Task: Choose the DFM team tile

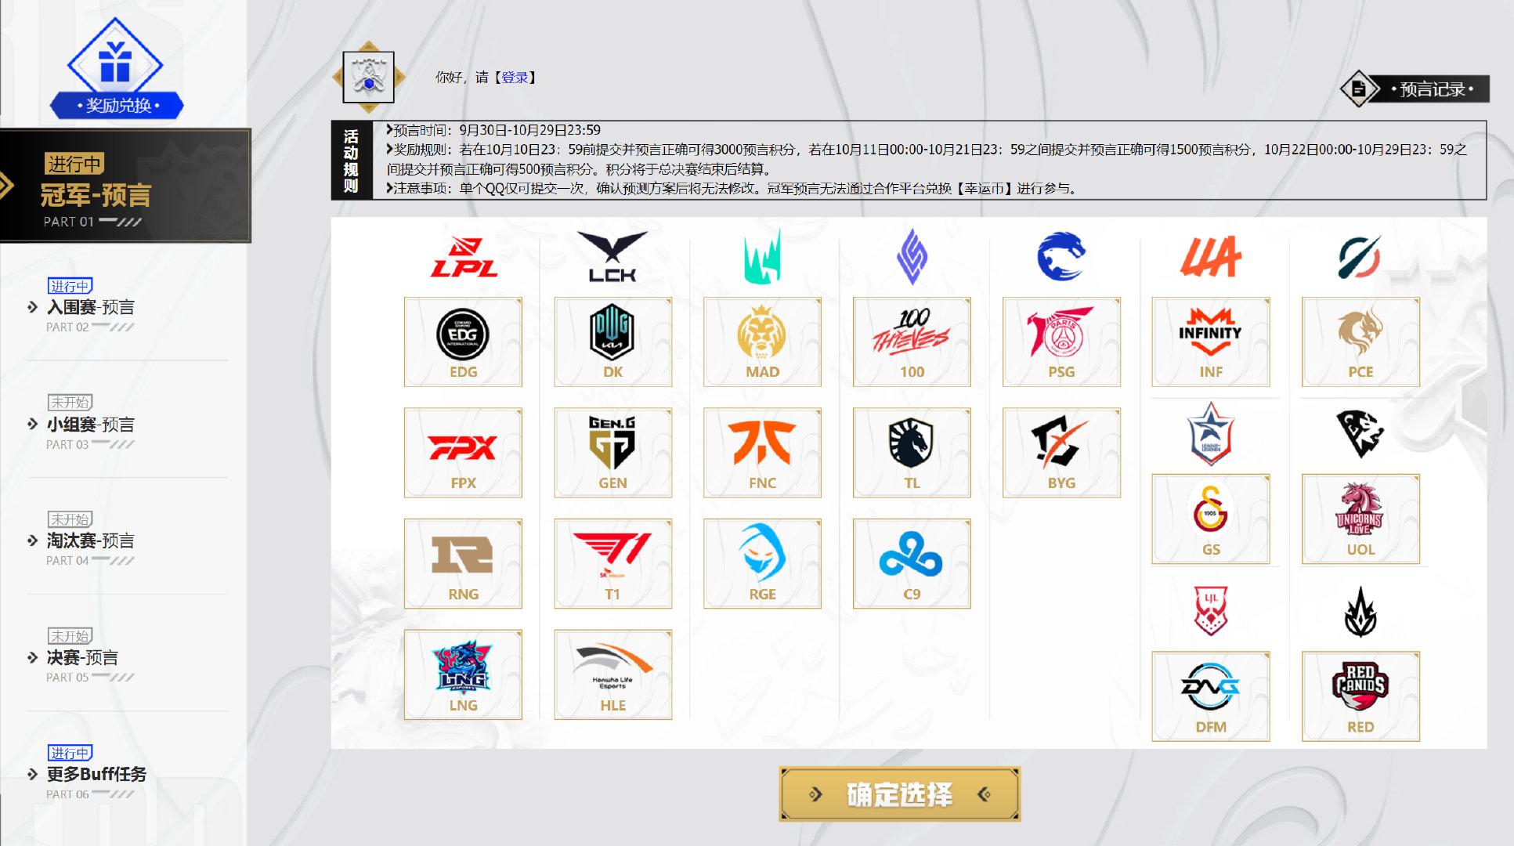Action: pos(1211,696)
